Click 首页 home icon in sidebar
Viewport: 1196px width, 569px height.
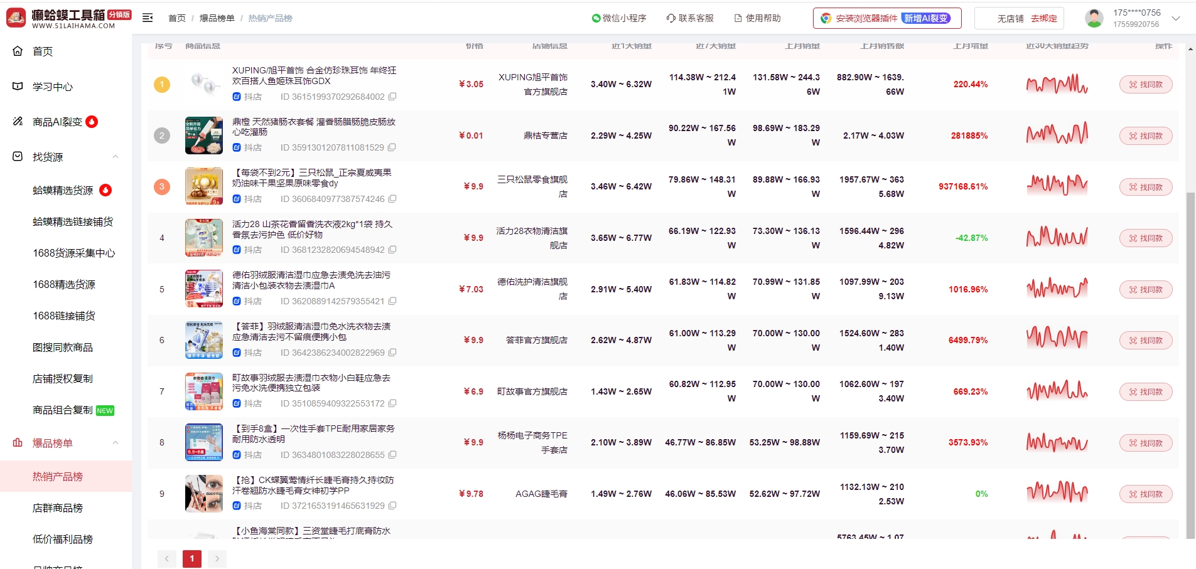[18, 51]
